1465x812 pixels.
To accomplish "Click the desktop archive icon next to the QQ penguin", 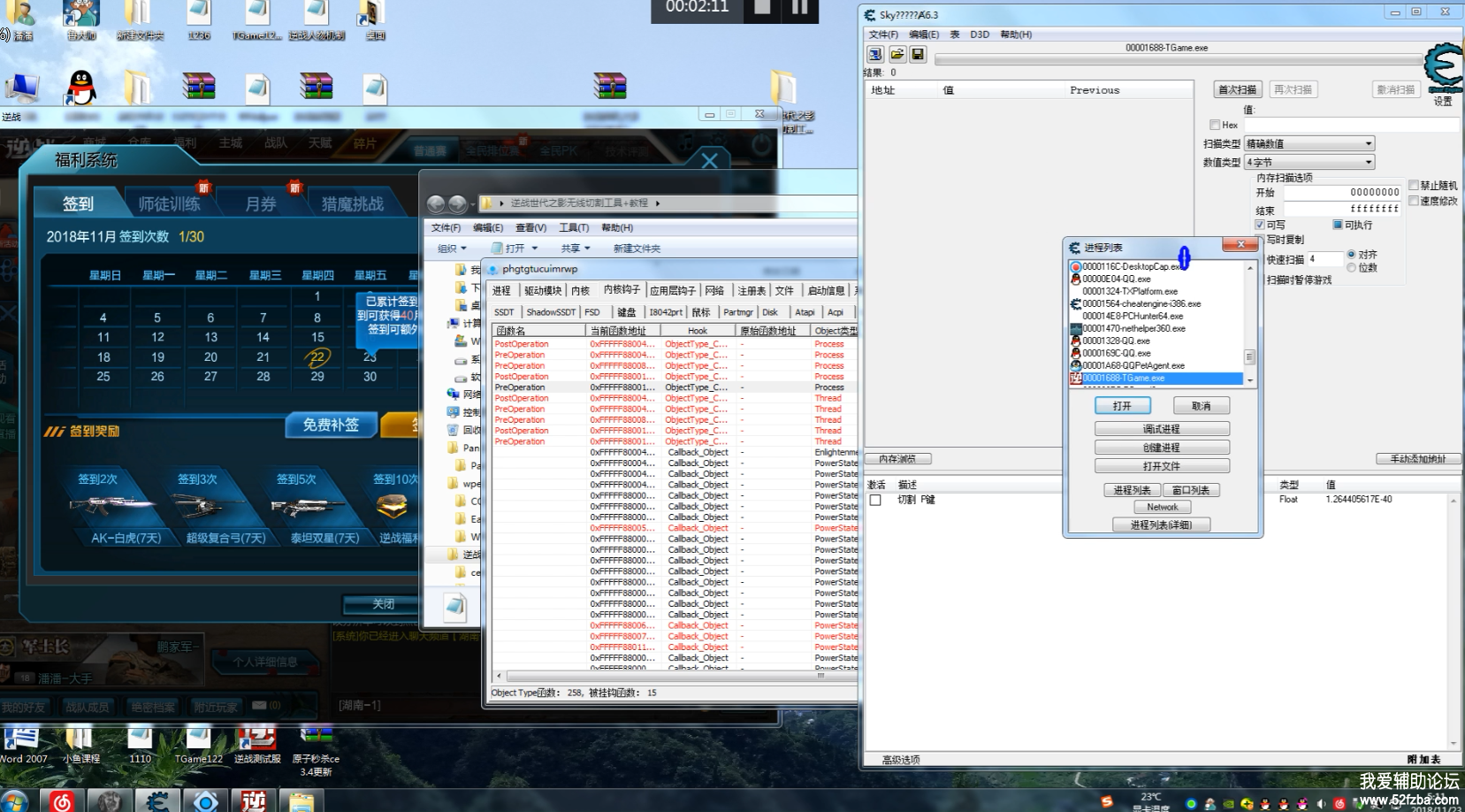I will (x=198, y=87).
